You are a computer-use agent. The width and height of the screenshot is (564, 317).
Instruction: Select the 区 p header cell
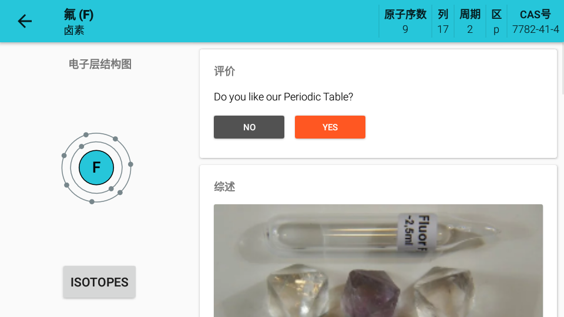pos(496,21)
